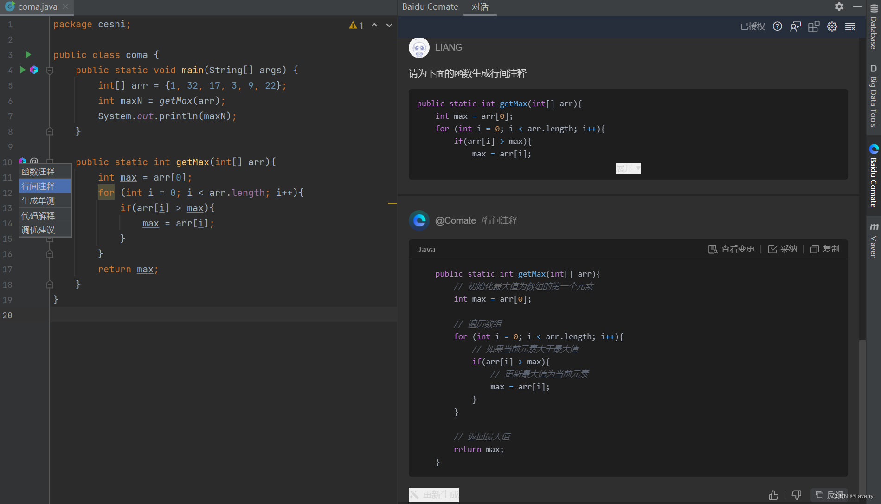
Task: Click the '请为下面的函数生成行间注释' prompt text
Action: point(467,73)
